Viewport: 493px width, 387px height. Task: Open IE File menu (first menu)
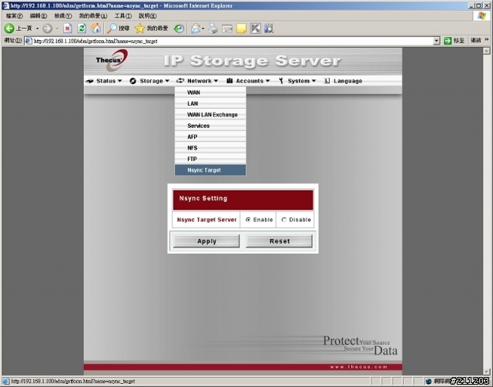point(14,15)
